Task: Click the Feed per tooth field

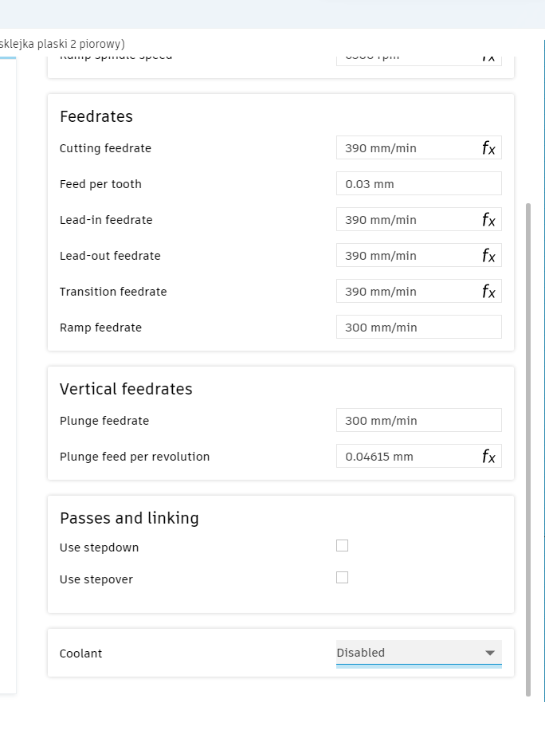Action: coord(419,183)
